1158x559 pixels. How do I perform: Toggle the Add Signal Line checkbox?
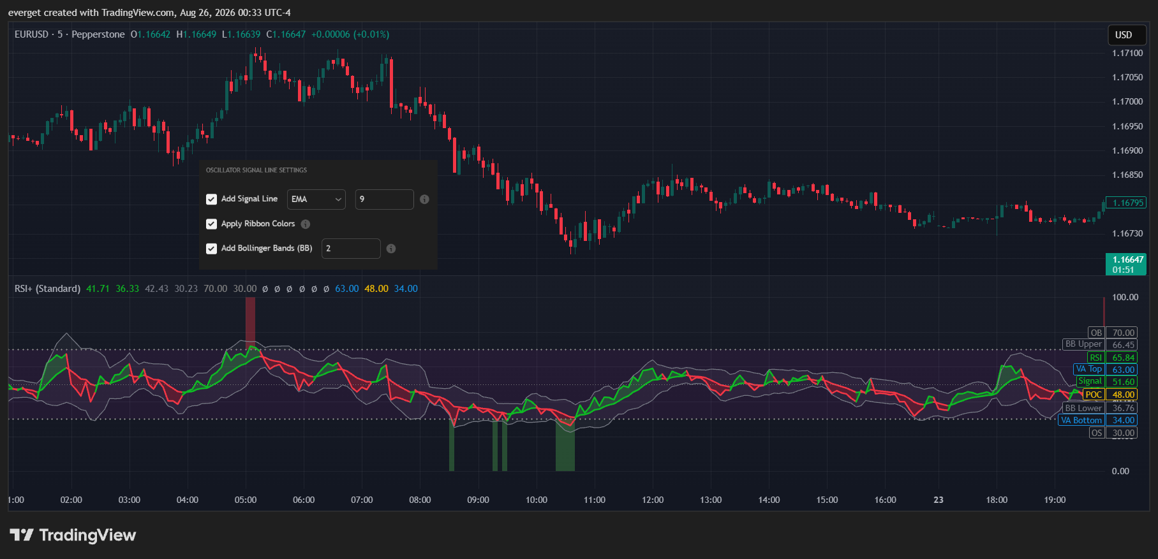click(x=211, y=200)
